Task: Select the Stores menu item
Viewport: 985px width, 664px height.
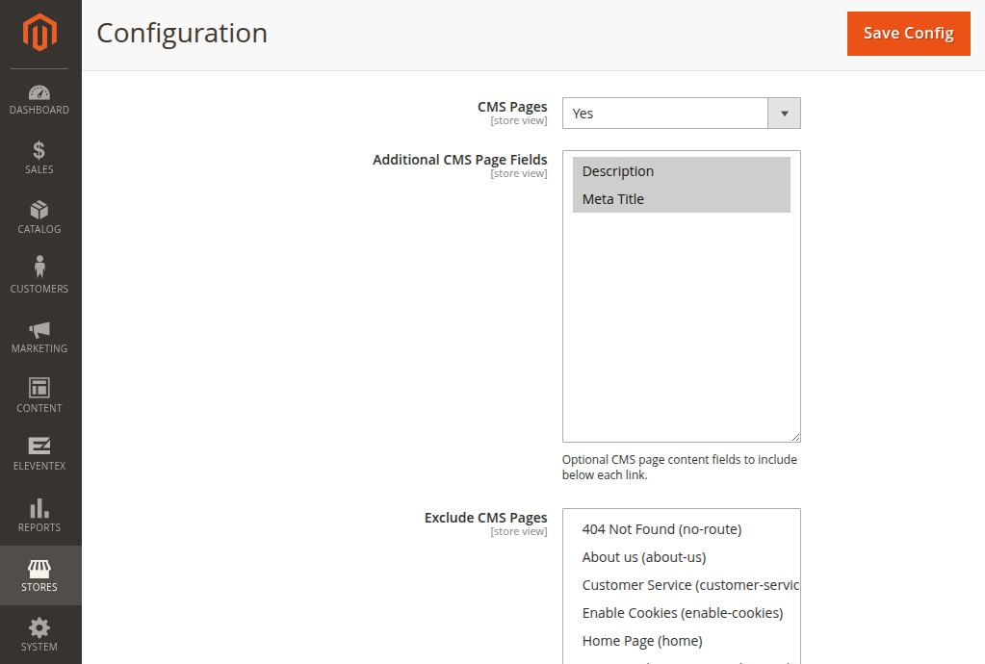Action: [x=39, y=575]
